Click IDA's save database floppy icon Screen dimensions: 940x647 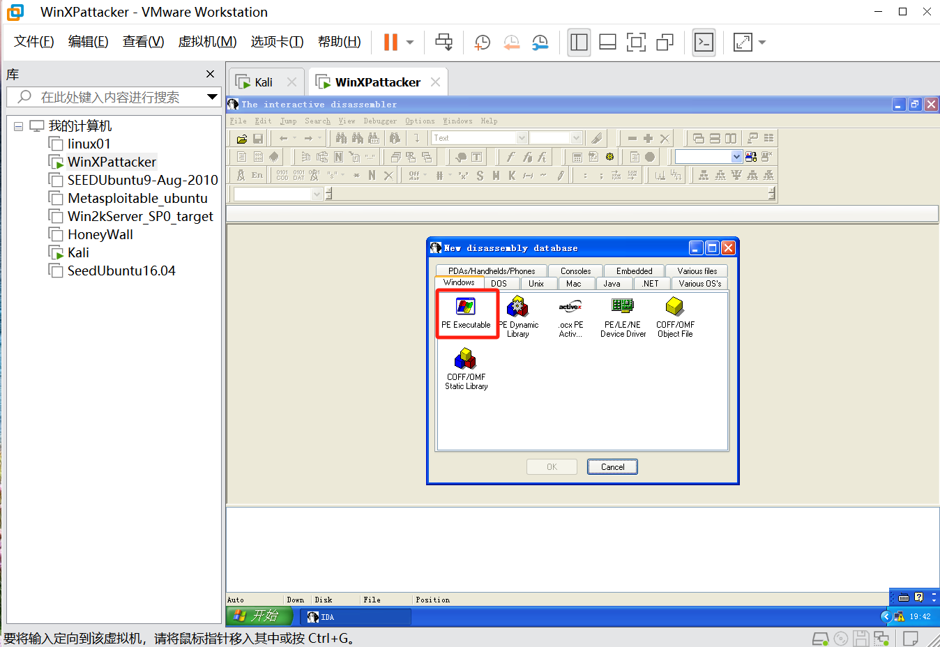257,138
